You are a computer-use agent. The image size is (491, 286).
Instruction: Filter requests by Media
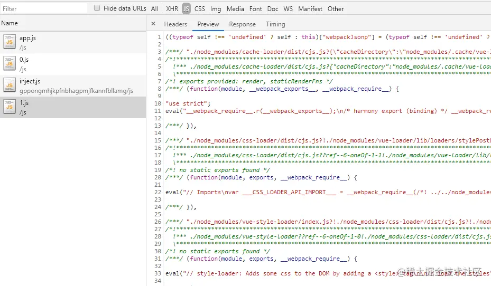235,9
